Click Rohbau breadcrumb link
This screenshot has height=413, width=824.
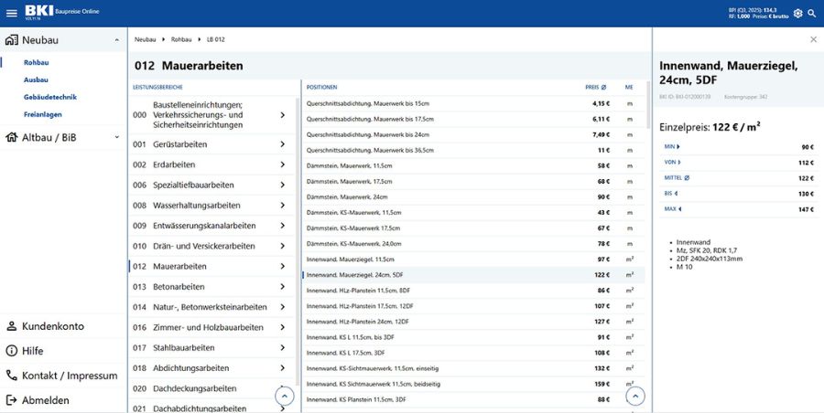181,39
